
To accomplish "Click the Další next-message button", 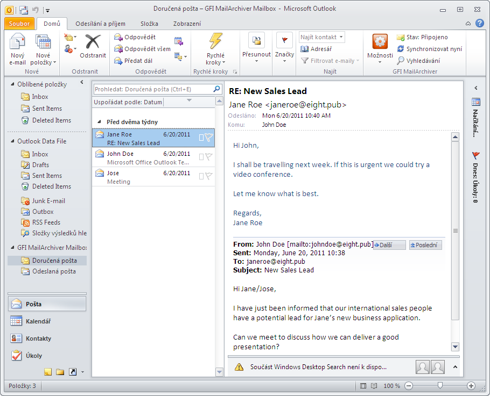I will 389,245.
